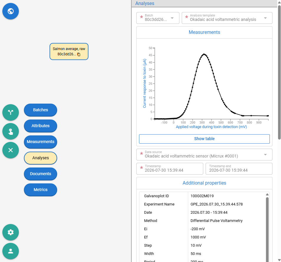Click the Measurements card heading

coord(204,32)
